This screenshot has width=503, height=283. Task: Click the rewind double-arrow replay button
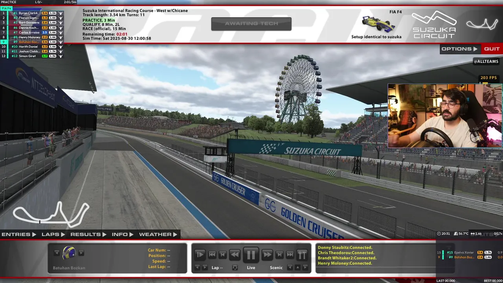click(x=235, y=255)
